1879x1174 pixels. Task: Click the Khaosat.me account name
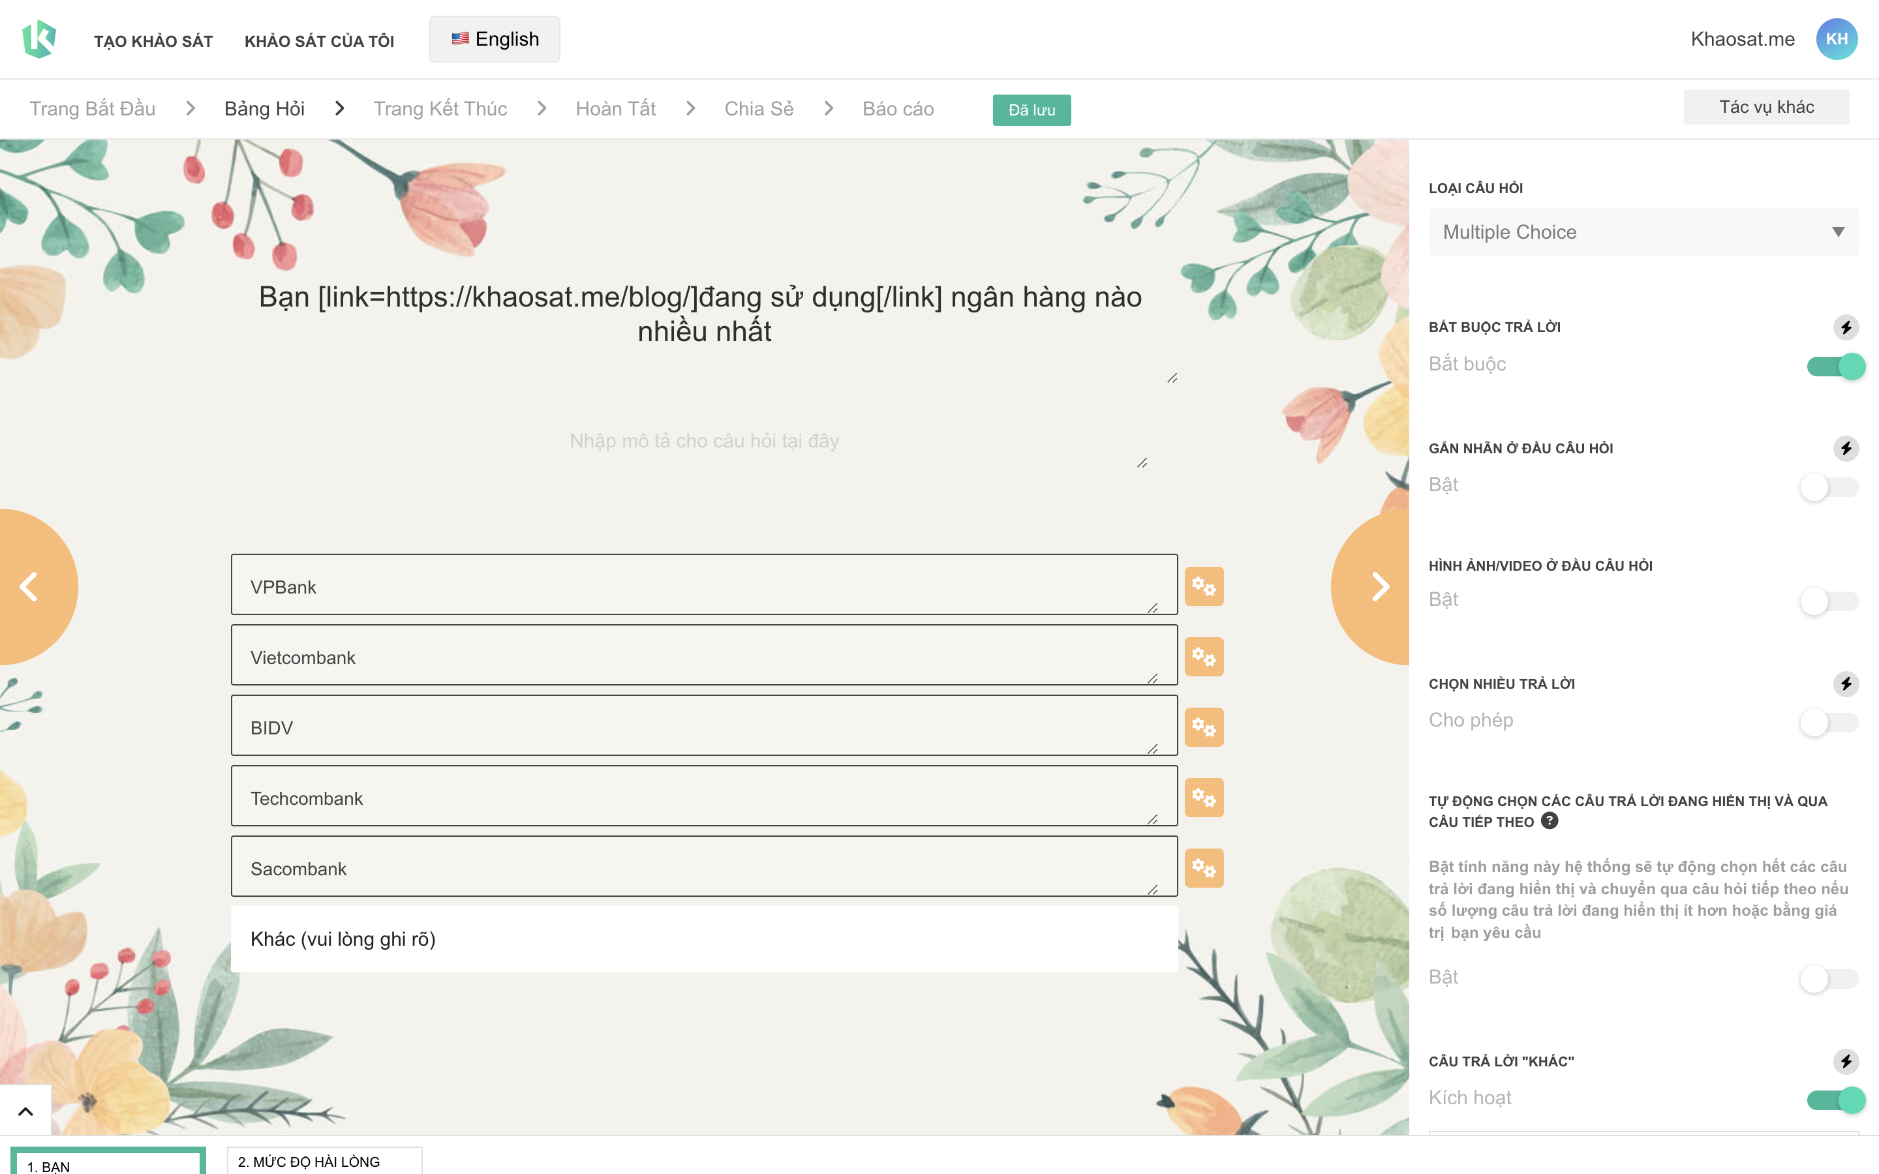(1743, 39)
